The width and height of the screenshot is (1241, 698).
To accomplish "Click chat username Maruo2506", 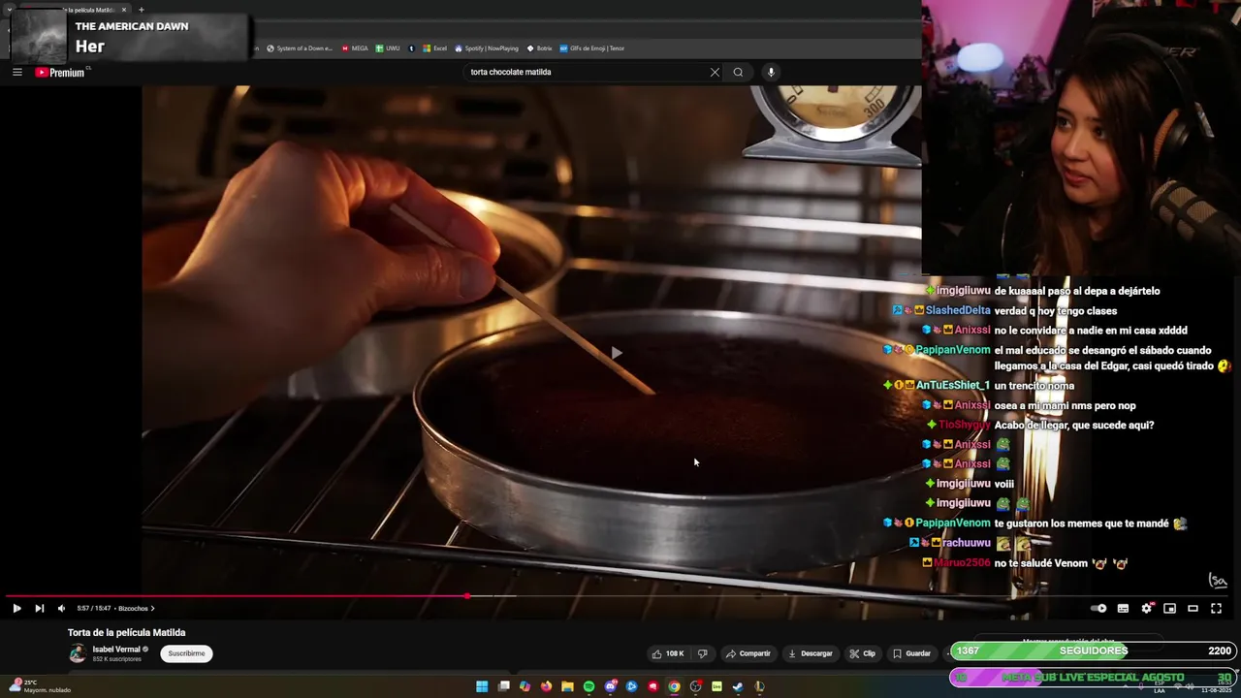I will 962,563.
